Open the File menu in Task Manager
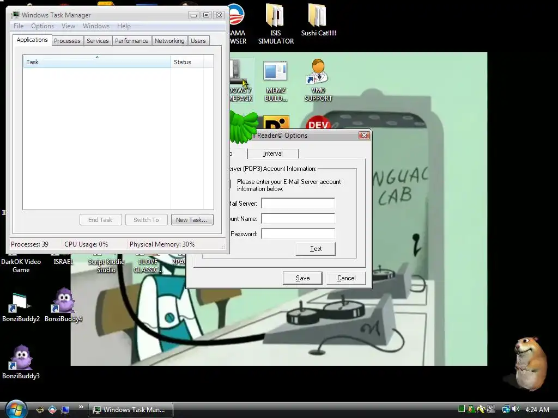This screenshot has width=558, height=418. [x=19, y=26]
